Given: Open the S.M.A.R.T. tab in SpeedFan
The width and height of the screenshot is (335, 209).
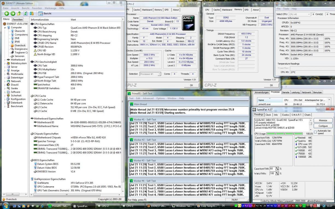Looking at the screenshot, I should point(296,115).
